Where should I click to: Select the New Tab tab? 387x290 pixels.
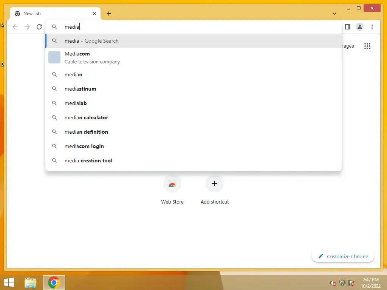[55, 14]
